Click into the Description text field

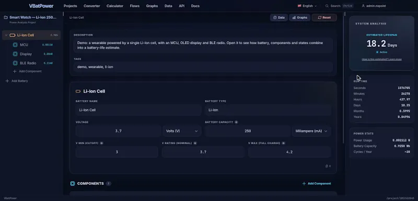pos(203,45)
